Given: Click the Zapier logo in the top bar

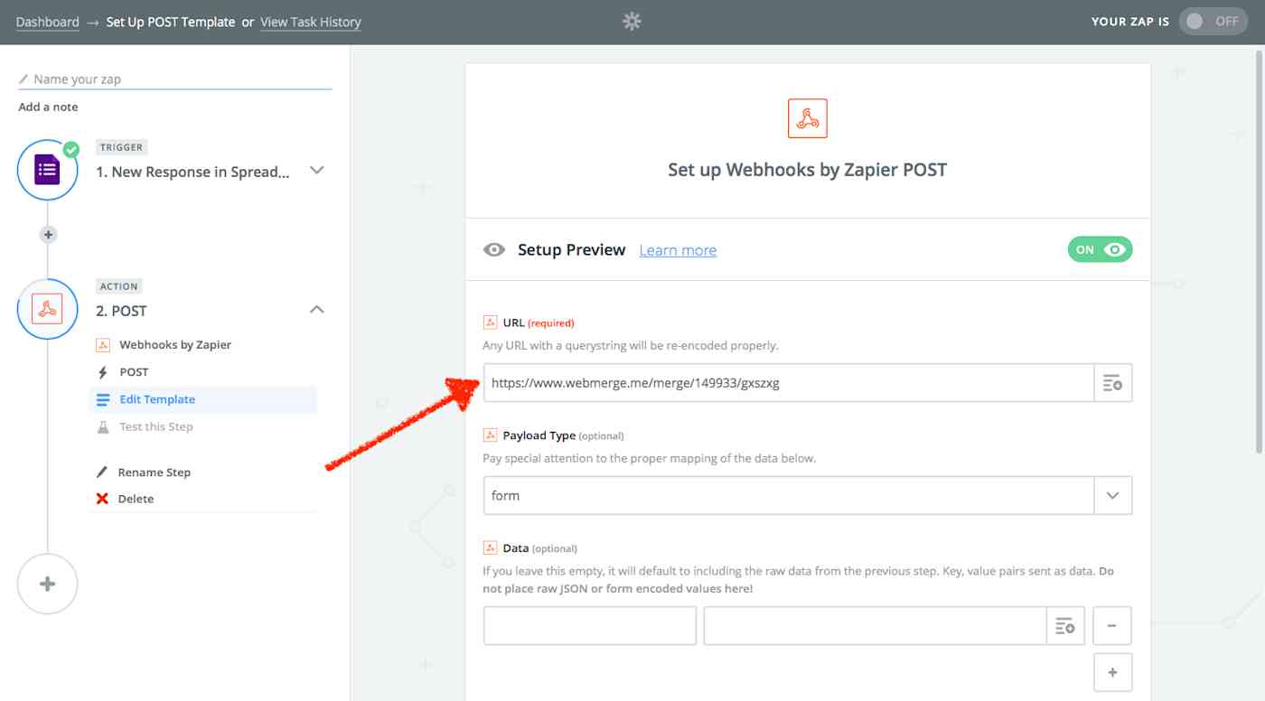Looking at the screenshot, I should point(631,21).
